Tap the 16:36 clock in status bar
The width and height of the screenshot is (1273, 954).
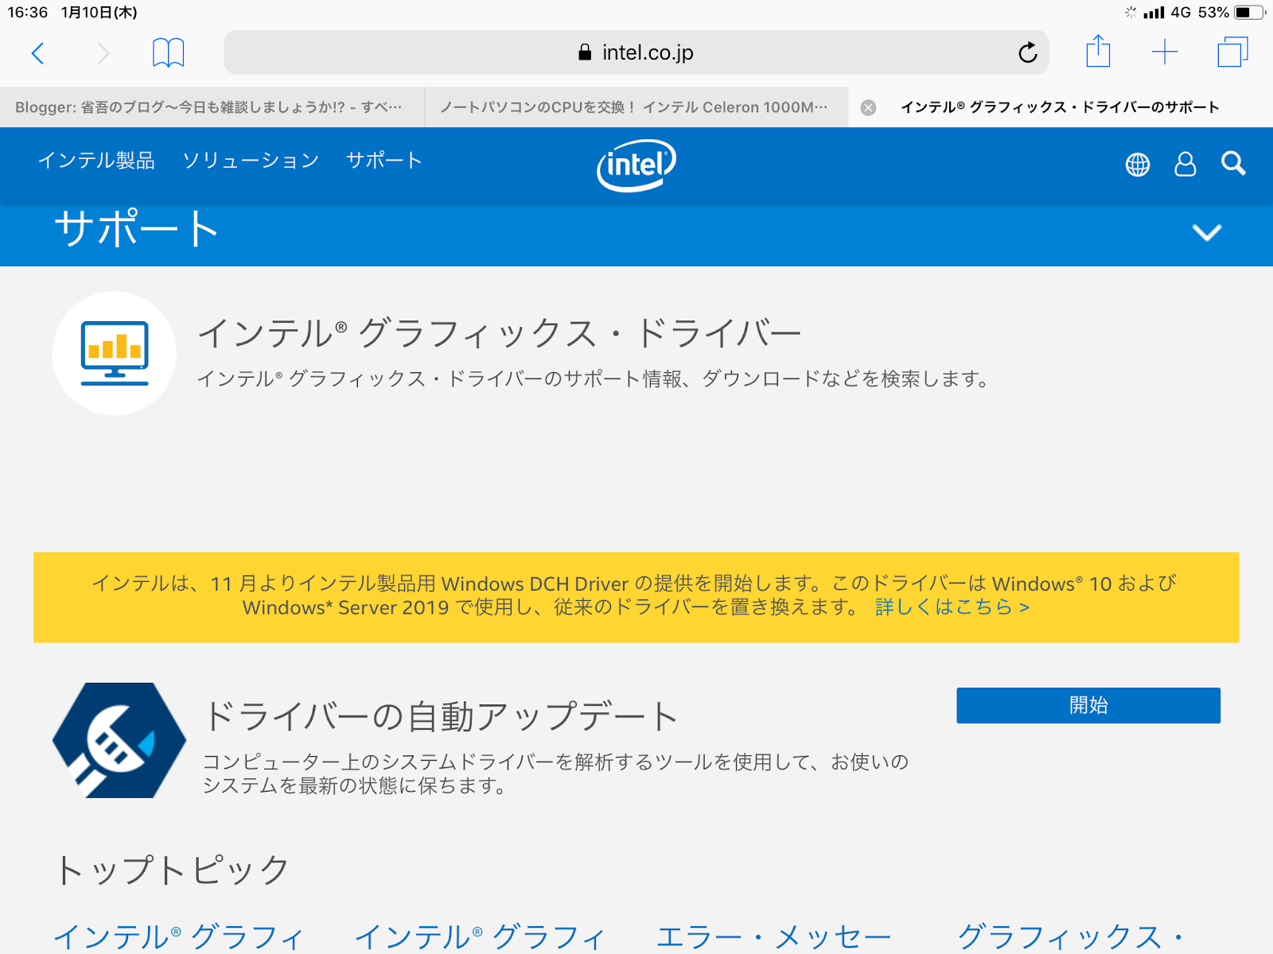click(x=28, y=13)
